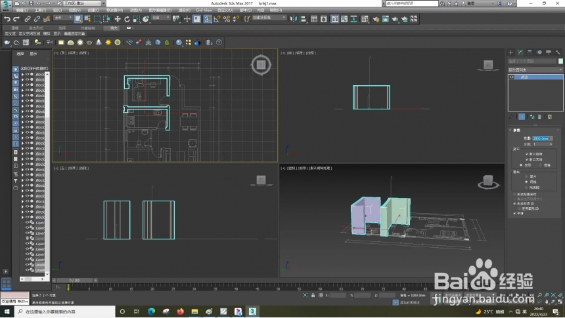Toggle Window/Crossing selection mode
The image size is (565, 318).
106,19
